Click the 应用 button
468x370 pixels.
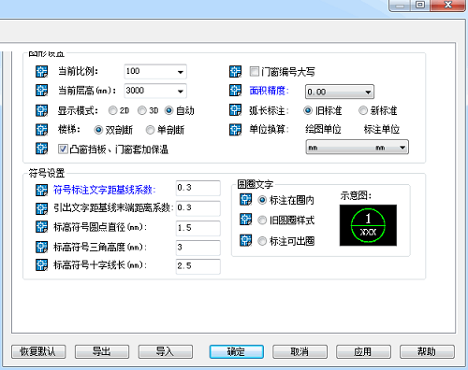(x=363, y=352)
